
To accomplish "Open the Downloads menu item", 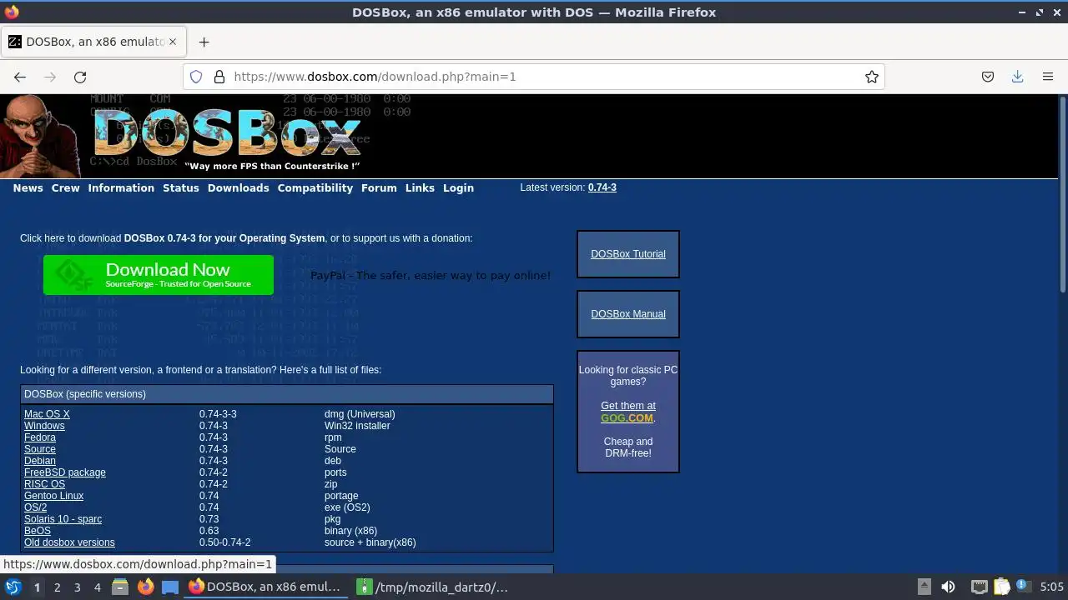I will (x=239, y=188).
